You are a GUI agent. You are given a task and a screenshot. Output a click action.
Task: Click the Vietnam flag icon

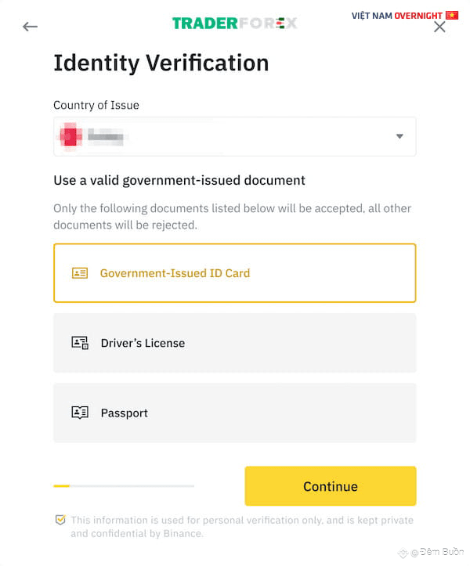(452, 15)
